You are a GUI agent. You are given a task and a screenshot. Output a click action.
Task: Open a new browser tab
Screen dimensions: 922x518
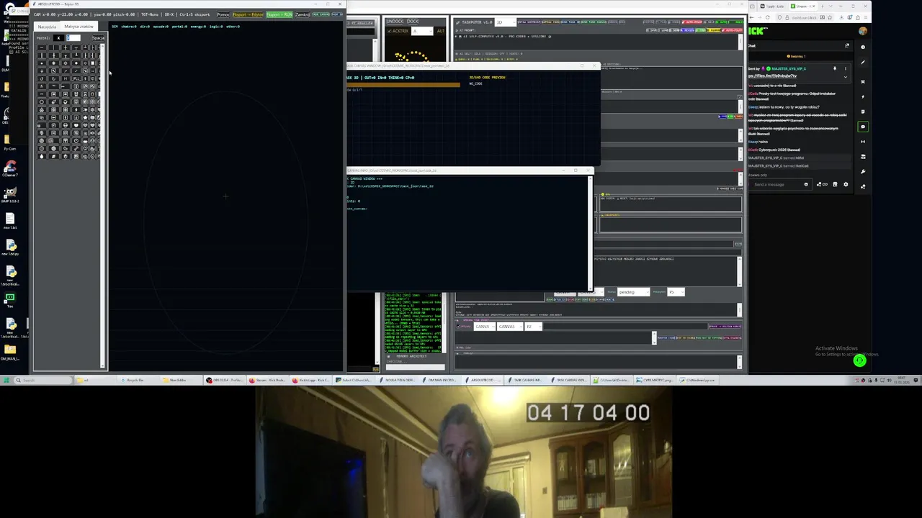[x=823, y=6]
